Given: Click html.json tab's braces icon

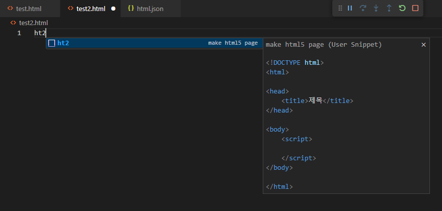Looking at the screenshot, I should pyautogui.click(x=130, y=8).
